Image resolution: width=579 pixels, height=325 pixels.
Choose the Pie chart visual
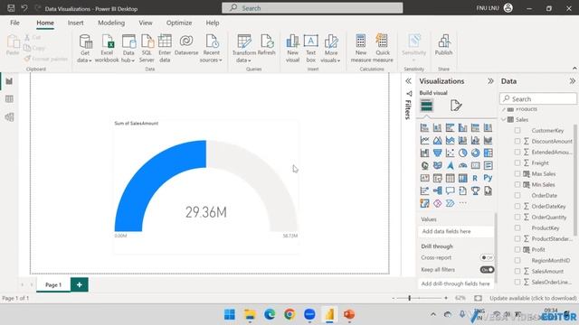(x=462, y=153)
